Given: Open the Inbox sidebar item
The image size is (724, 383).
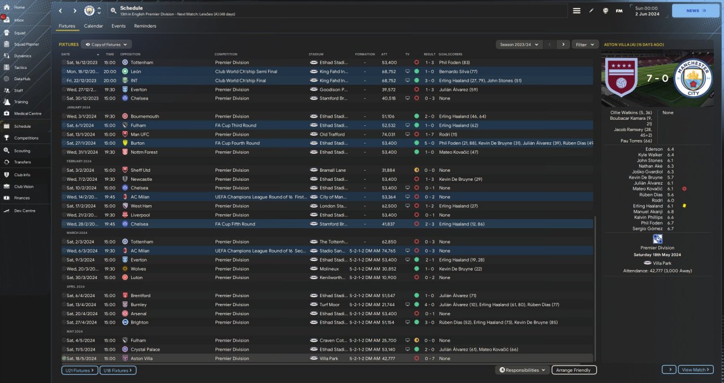Looking at the screenshot, I should [20, 20].
